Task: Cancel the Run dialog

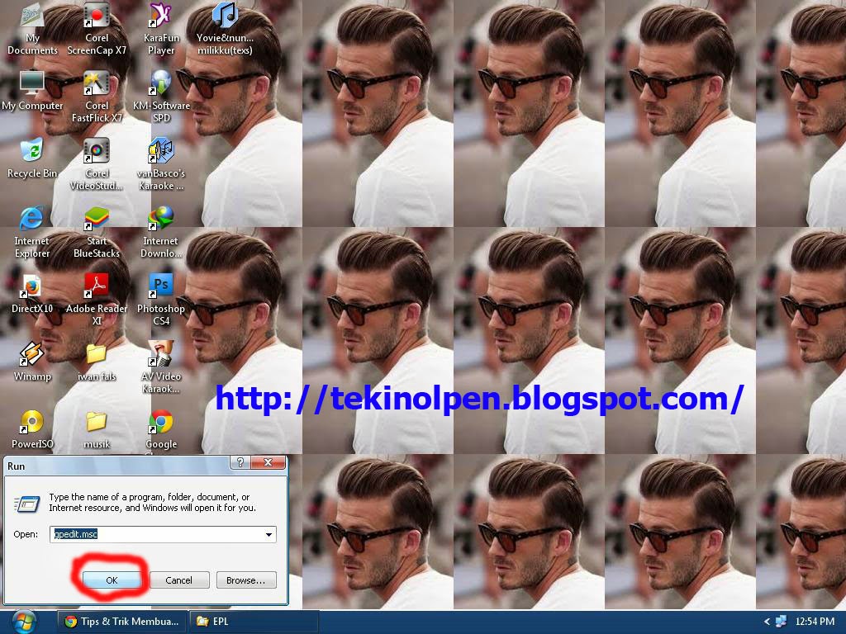Action: (178, 580)
